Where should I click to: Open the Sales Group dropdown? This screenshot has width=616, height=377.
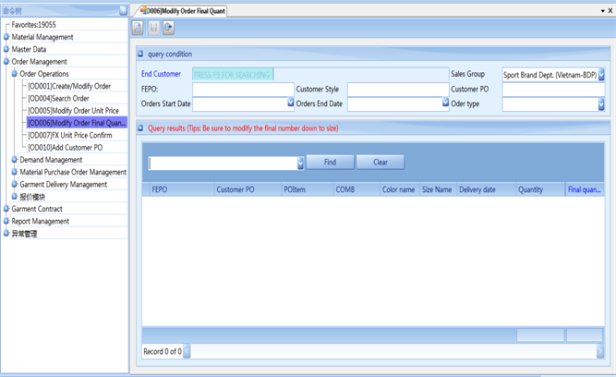click(601, 75)
